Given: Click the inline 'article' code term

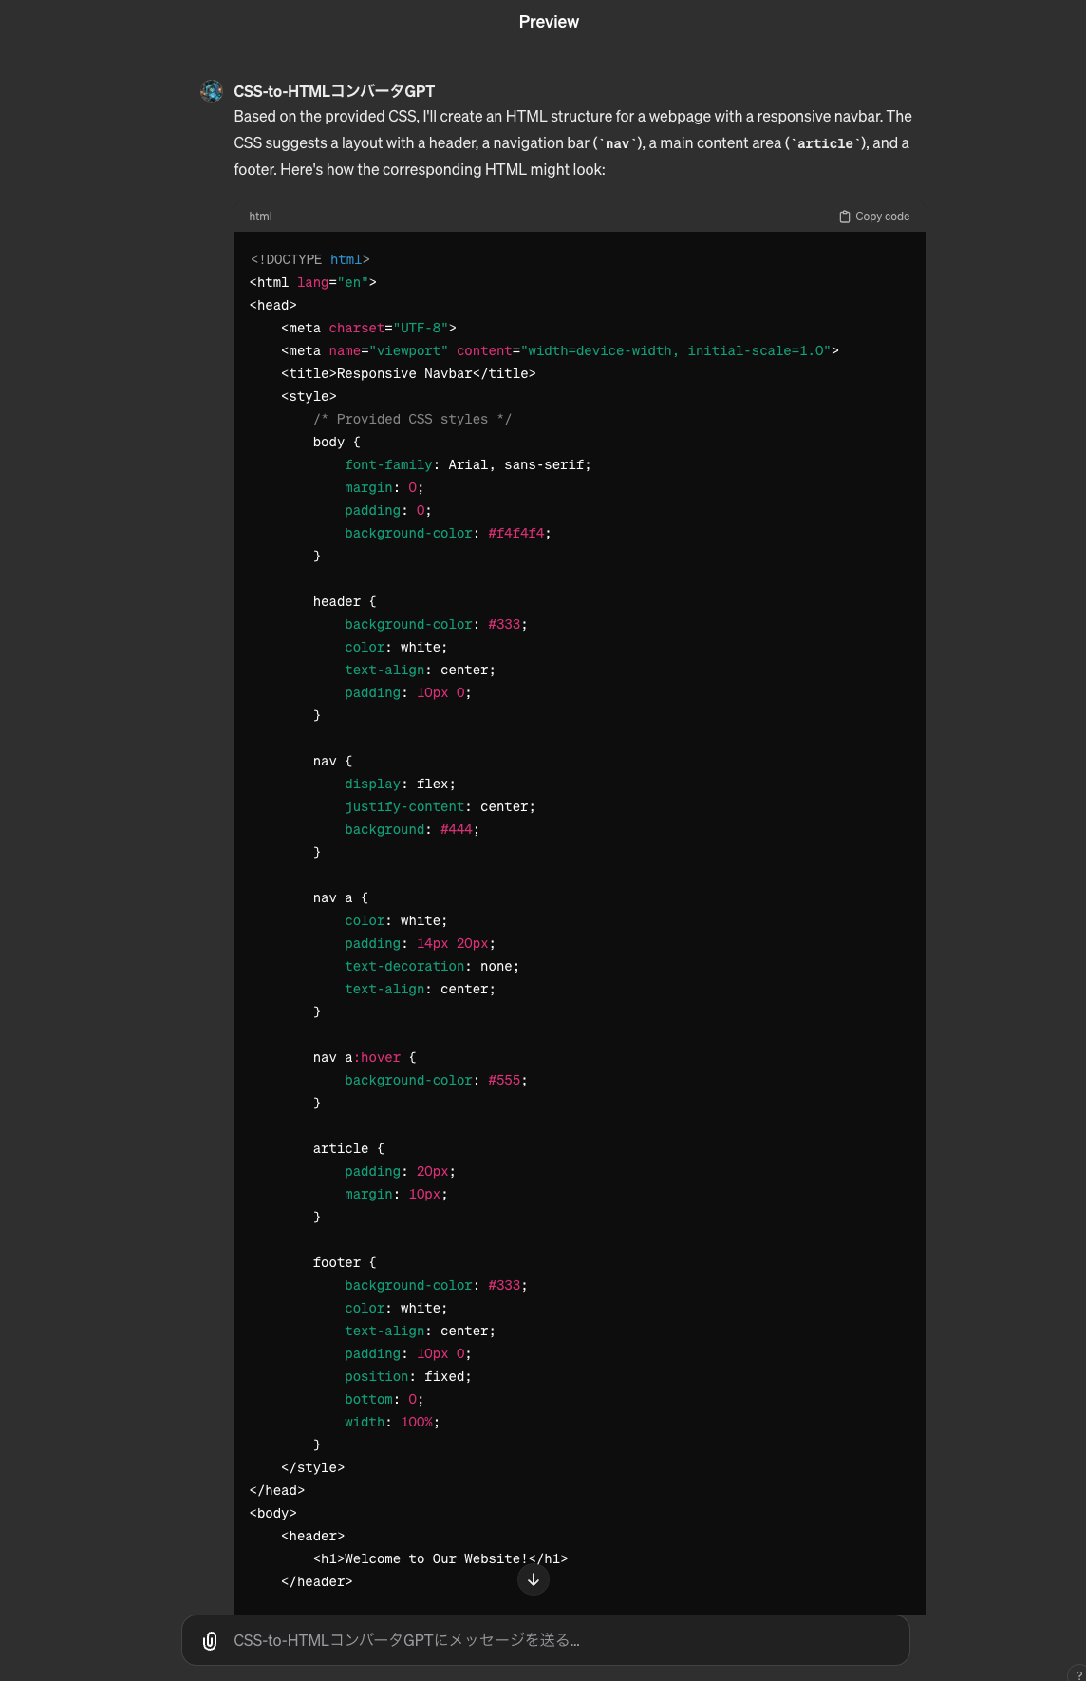Looking at the screenshot, I should 825,143.
